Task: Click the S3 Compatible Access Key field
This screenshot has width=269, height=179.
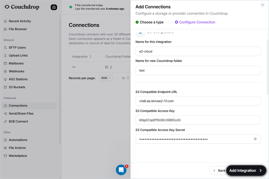Action: pos(198,120)
